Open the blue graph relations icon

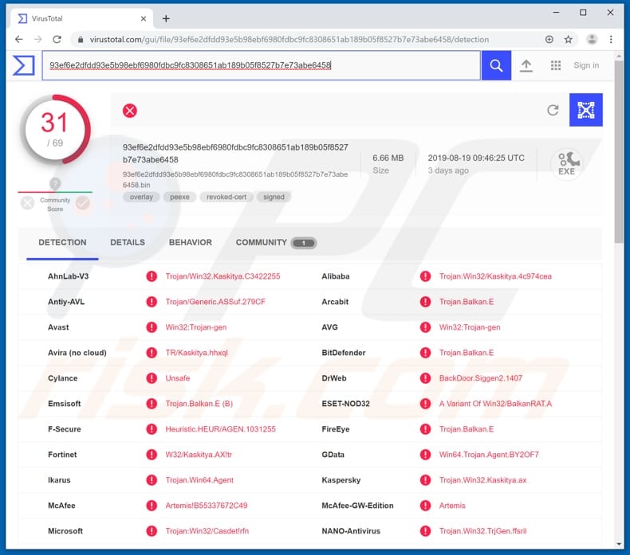pyautogui.click(x=586, y=110)
